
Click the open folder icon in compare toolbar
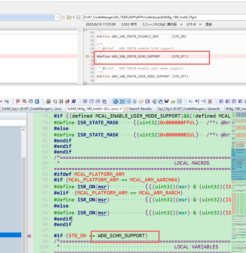69,17
